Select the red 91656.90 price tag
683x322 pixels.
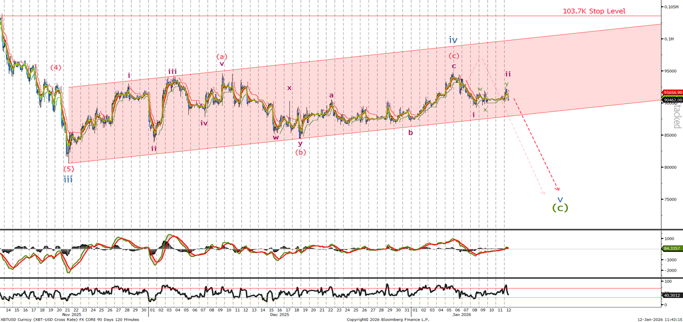pyautogui.click(x=673, y=93)
